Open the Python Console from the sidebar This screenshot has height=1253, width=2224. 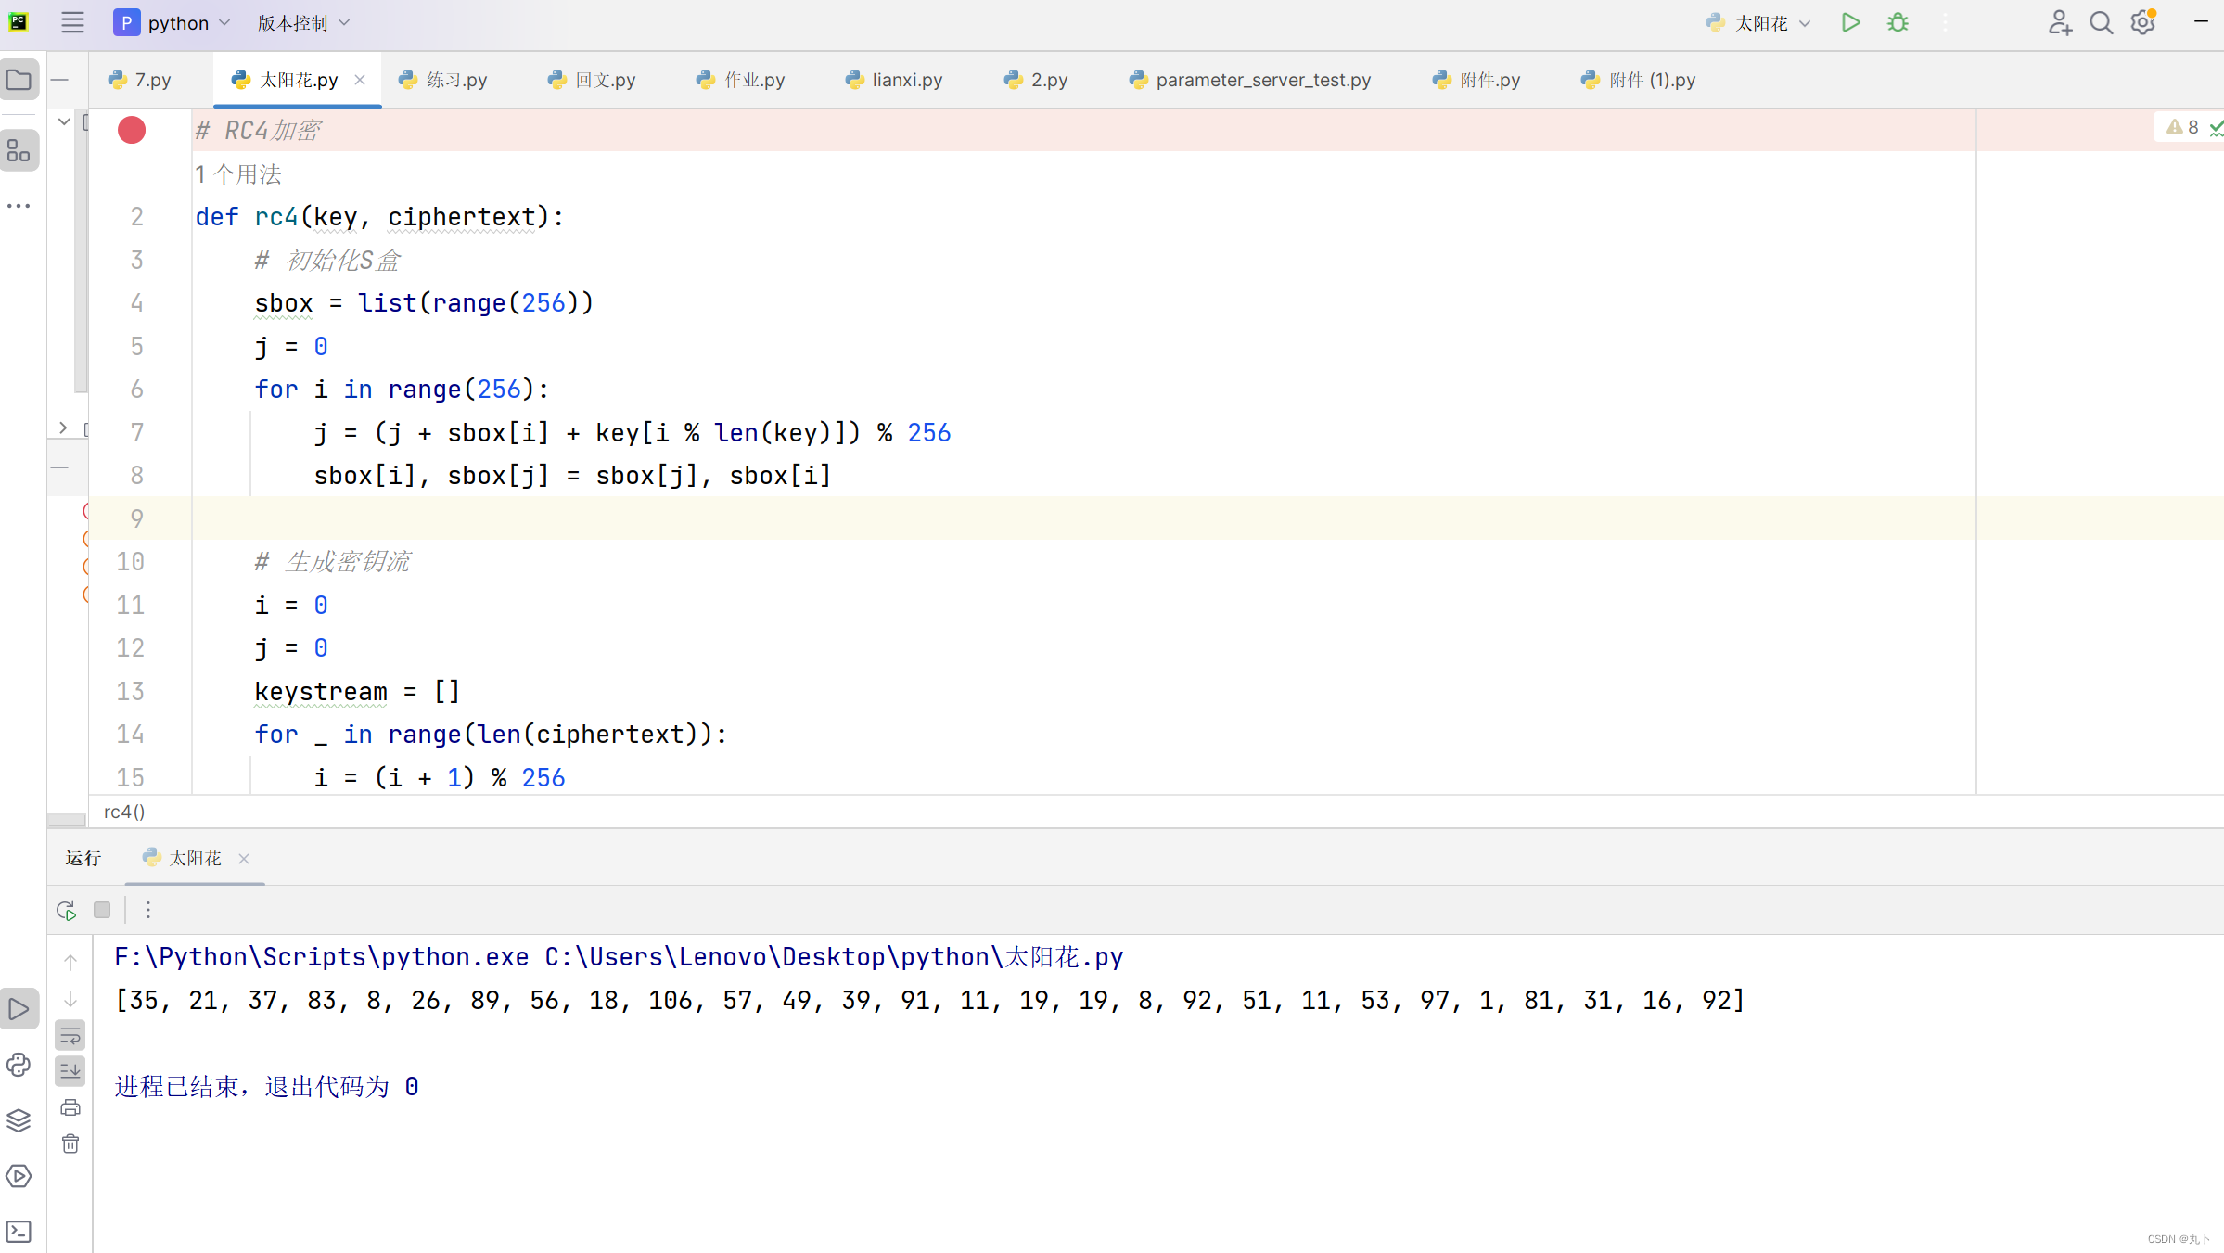[19, 1065]
